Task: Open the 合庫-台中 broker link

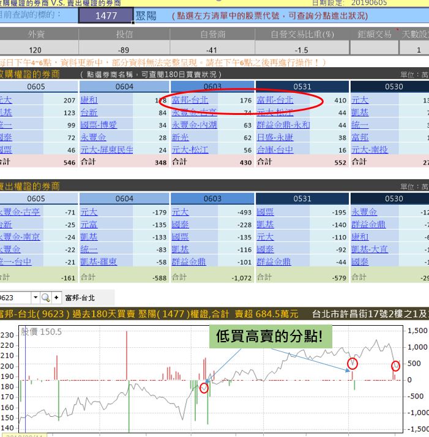Action: point(275,150)
